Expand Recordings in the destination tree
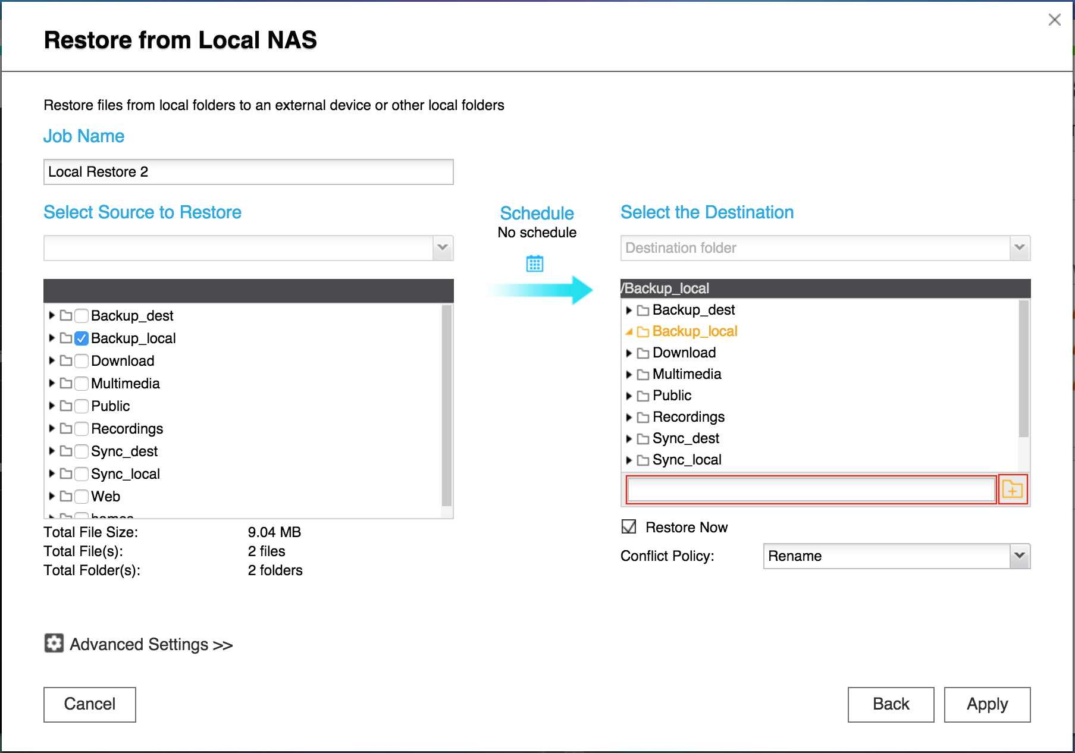 pyautogui.click(x=629, y=417)
